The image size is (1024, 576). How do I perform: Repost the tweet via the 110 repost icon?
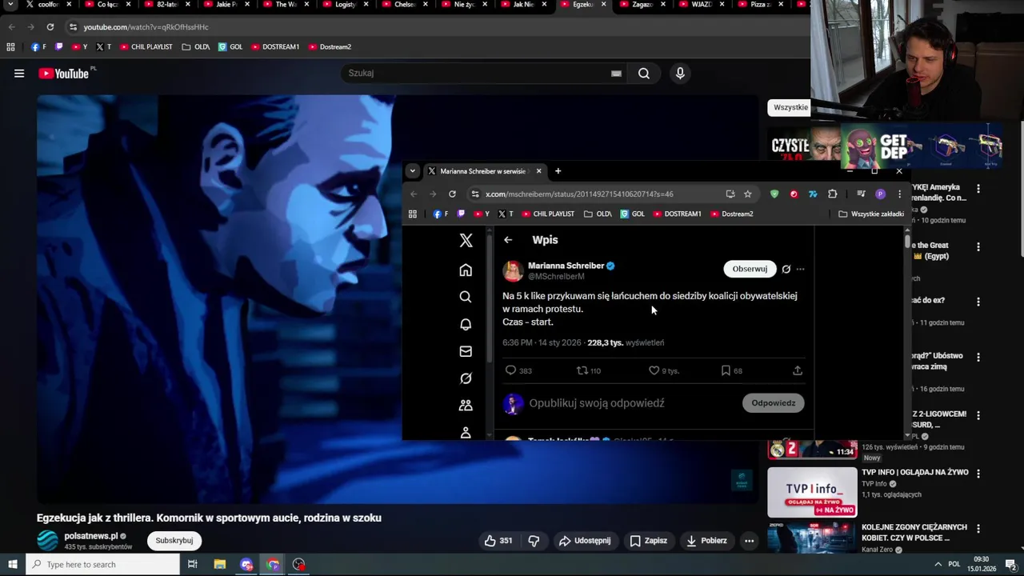(x=582, y=370)
